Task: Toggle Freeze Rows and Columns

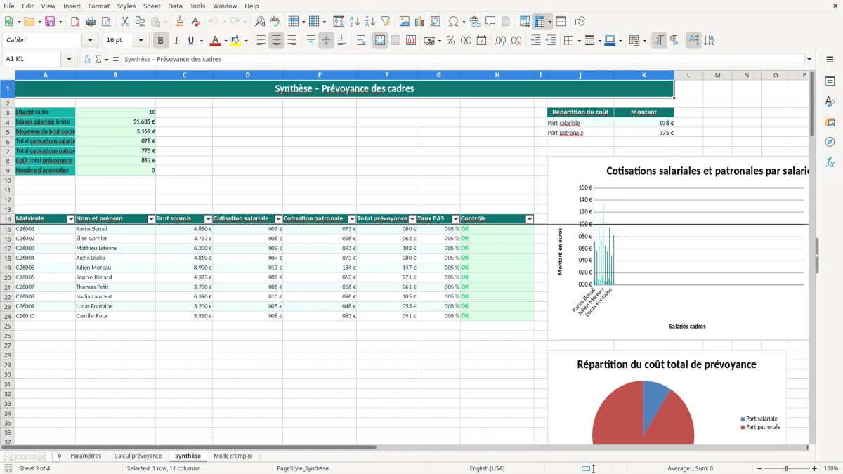Action: point(540,22)
